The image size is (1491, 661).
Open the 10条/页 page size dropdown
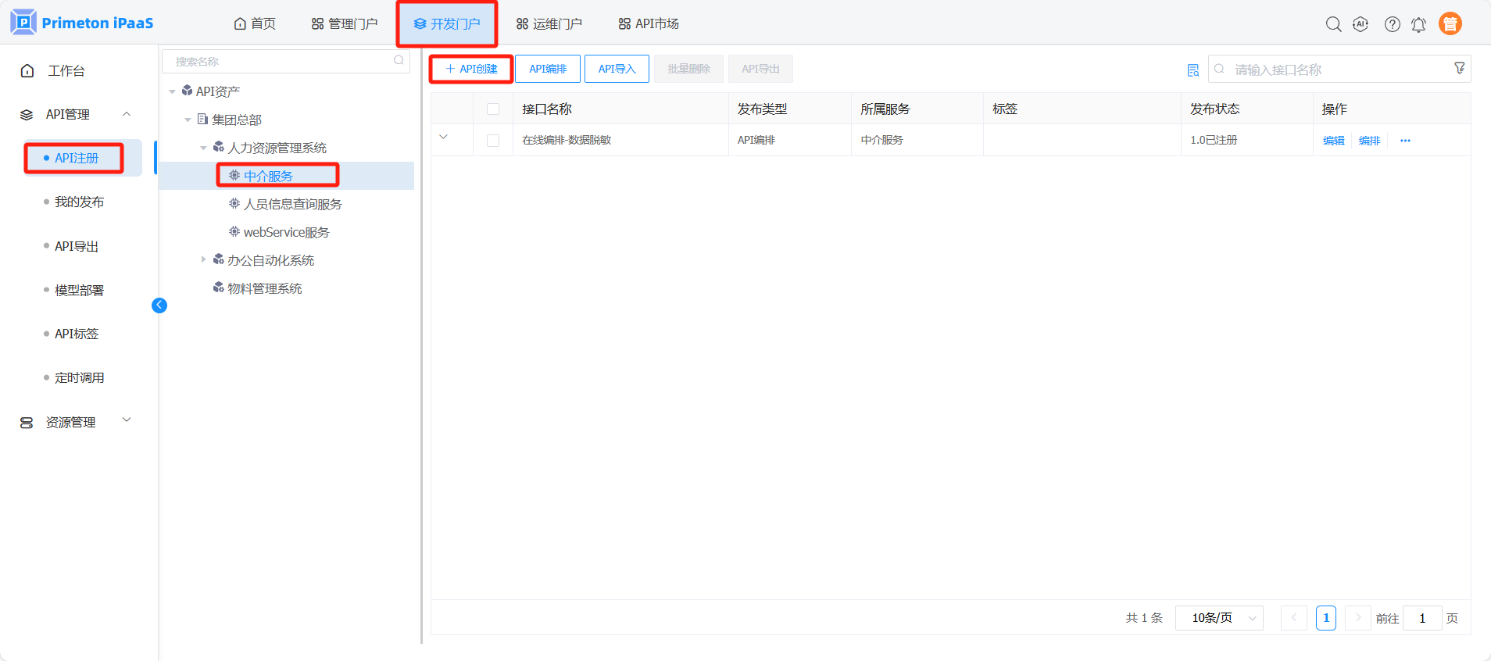[x=1218, y=618]
